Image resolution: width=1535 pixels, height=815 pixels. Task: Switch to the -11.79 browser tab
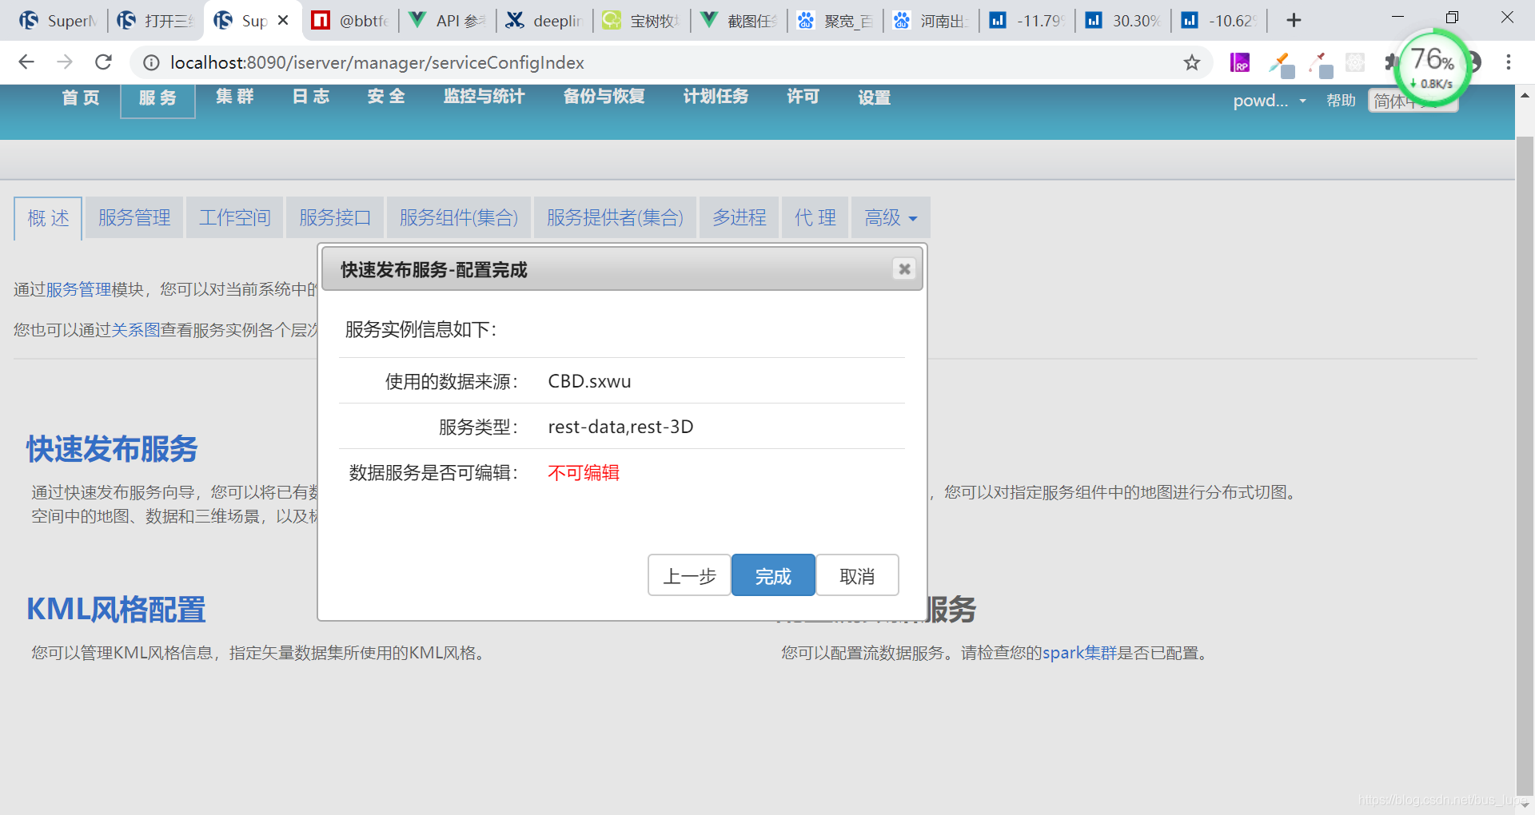click(x=1028, y=21)
